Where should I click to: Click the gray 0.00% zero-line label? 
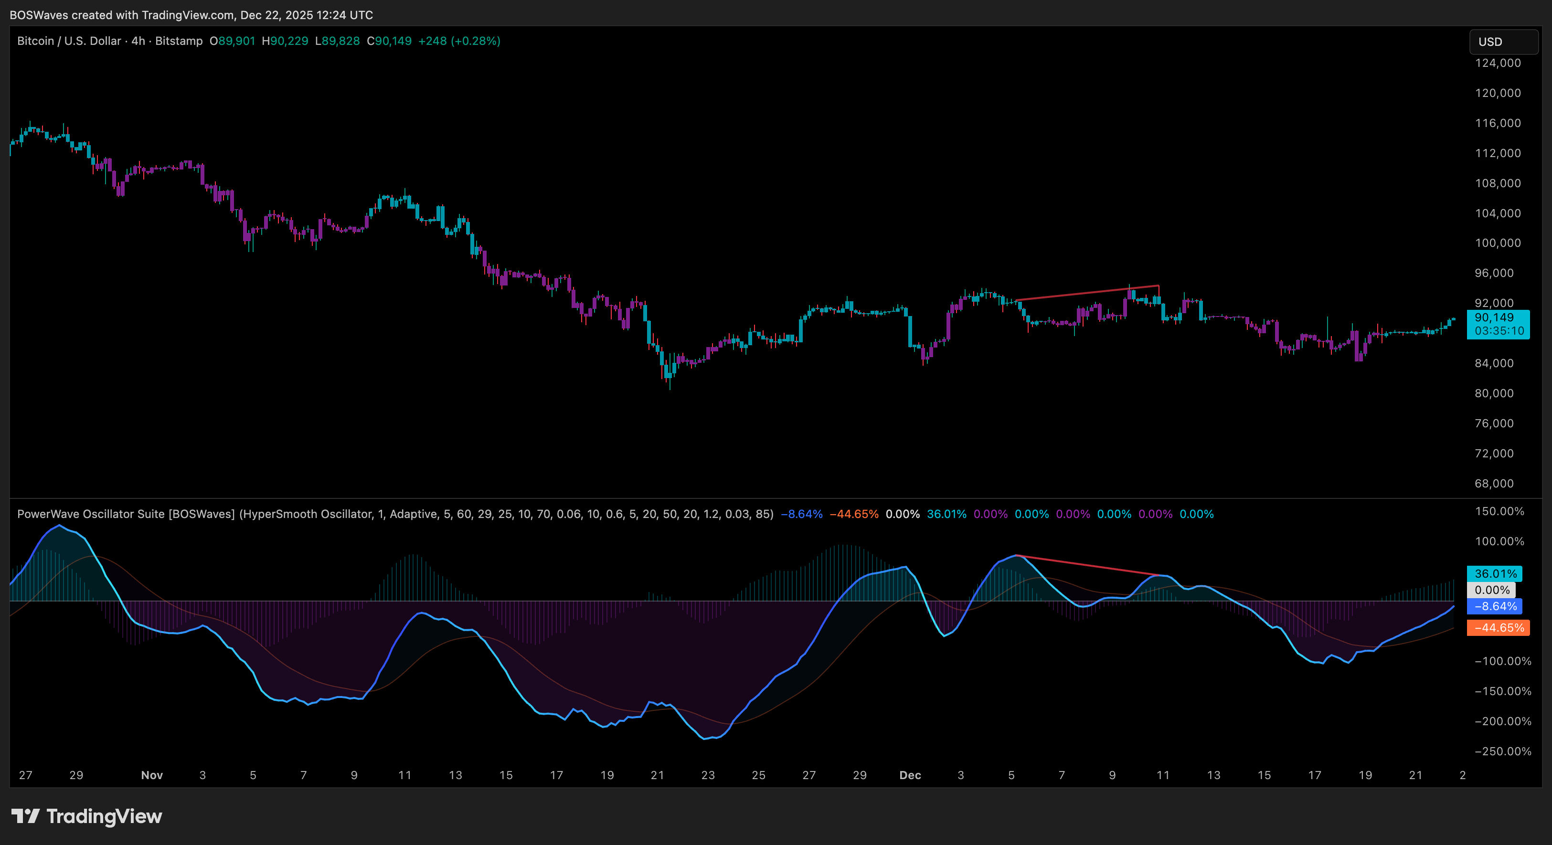[1491, 590]
